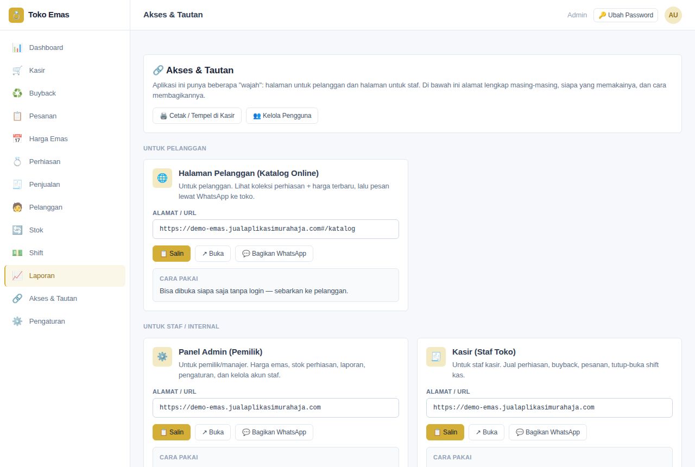Viewport: 695px width, 467px height.
Task: Click Buka under Kasir (Staf Toko)
Action: 486,432
